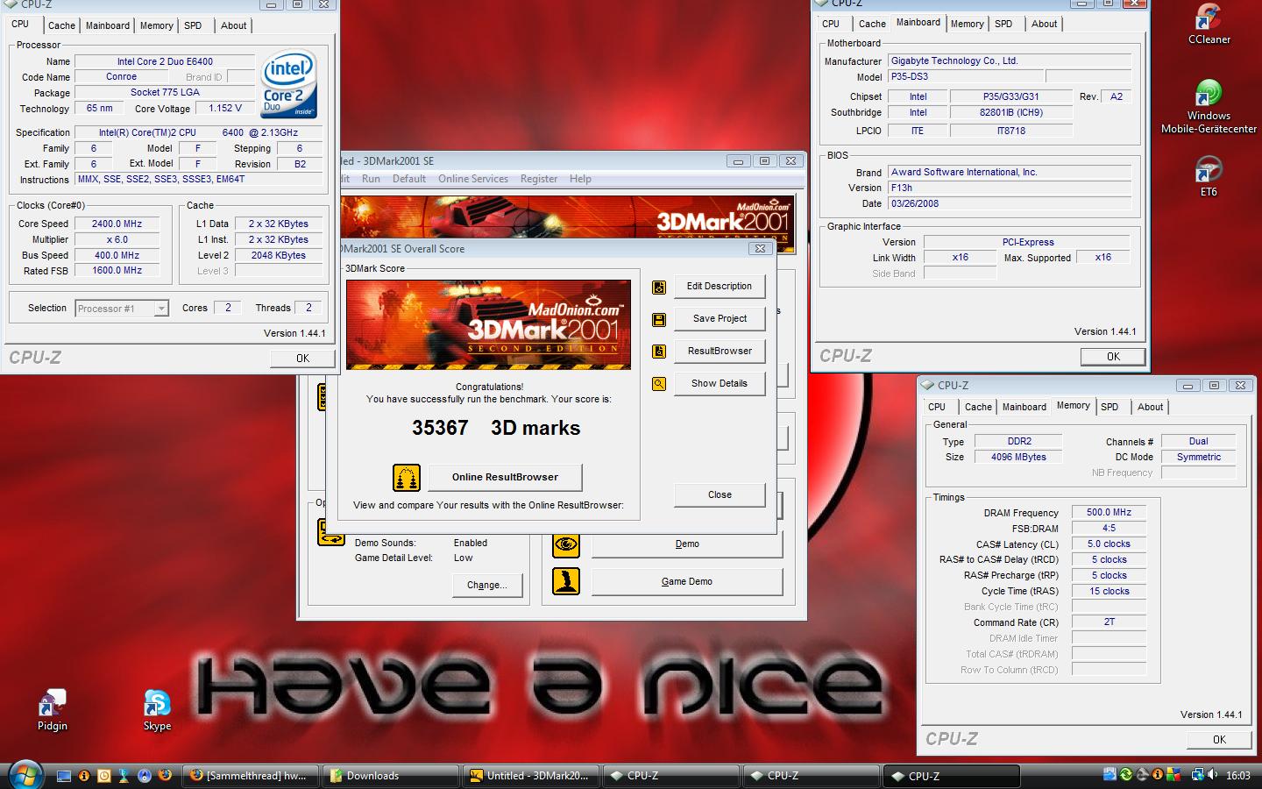Image resolution: width=1262 pixels, height=789 pixels.
Task: Open the Register menu in 3DMark2001
Action: tap(539, 179)
